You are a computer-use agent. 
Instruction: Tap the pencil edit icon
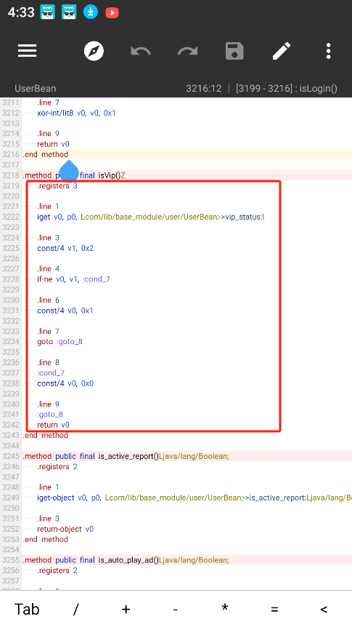coord(282,51)
